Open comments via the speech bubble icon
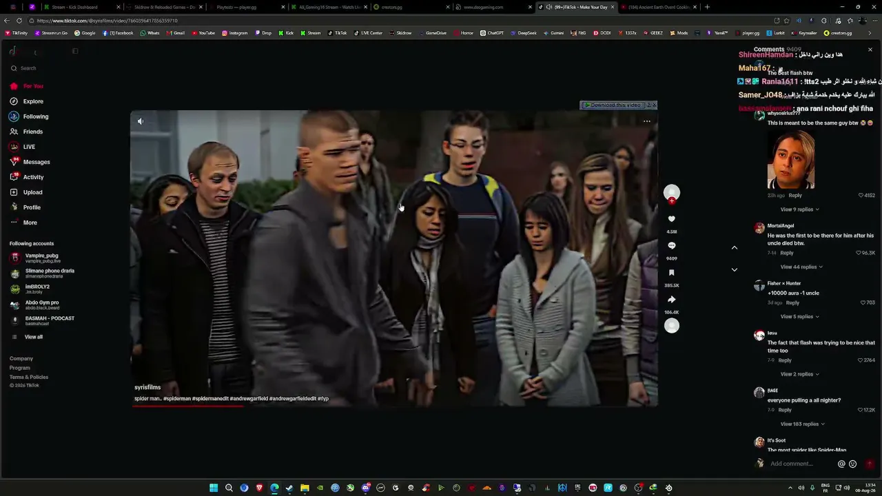882x496 pixels. [672, 246]
